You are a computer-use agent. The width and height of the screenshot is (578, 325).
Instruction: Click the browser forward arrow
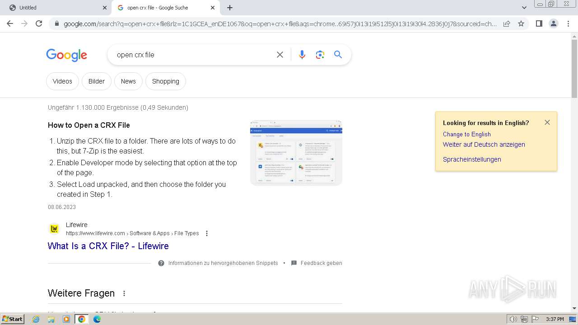pyautogui.click(x=24, y=23)
